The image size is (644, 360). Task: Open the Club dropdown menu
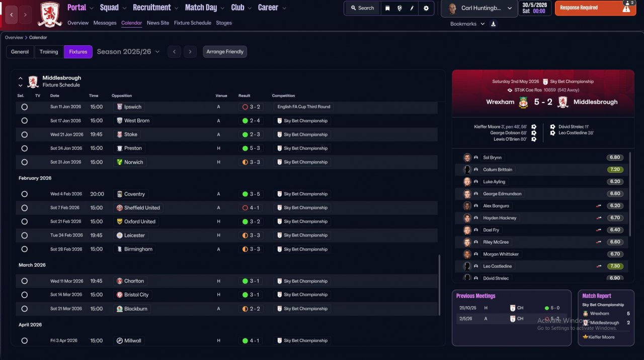tap(241, 8)
